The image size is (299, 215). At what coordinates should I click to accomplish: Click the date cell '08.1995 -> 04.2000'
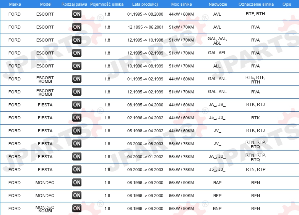(145, 105)
